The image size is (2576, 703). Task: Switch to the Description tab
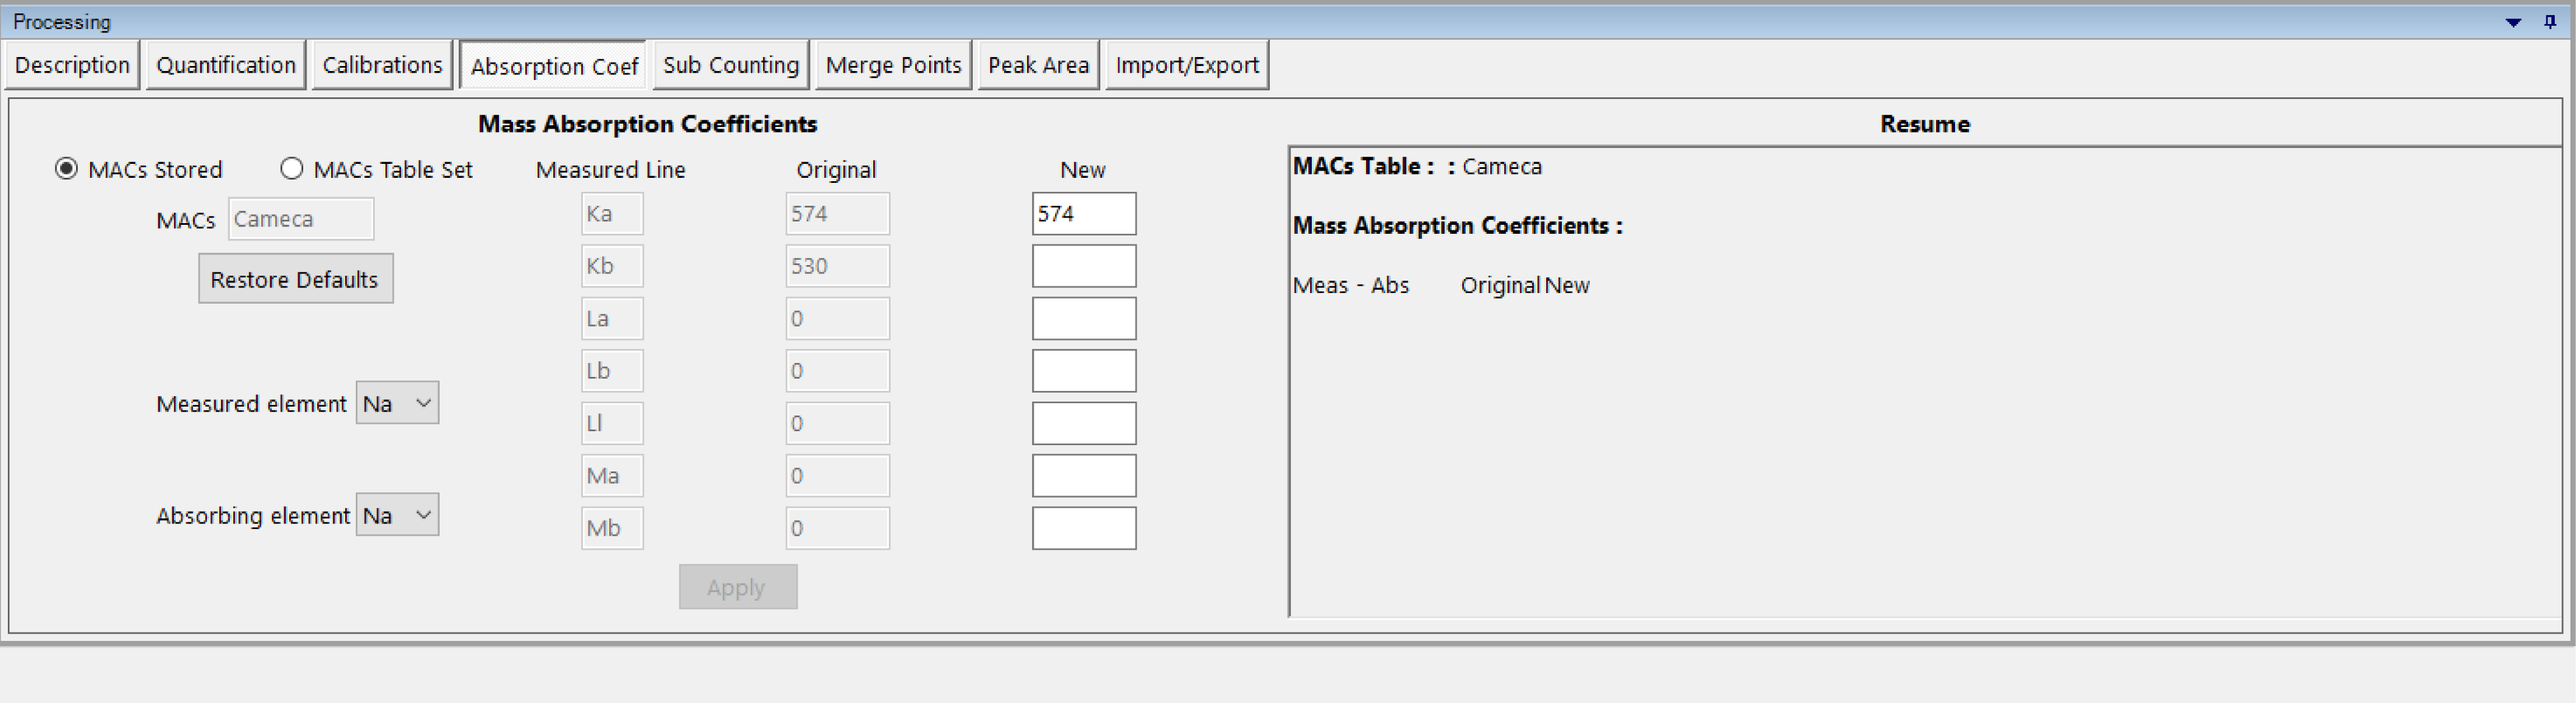[x=72, y=65]
